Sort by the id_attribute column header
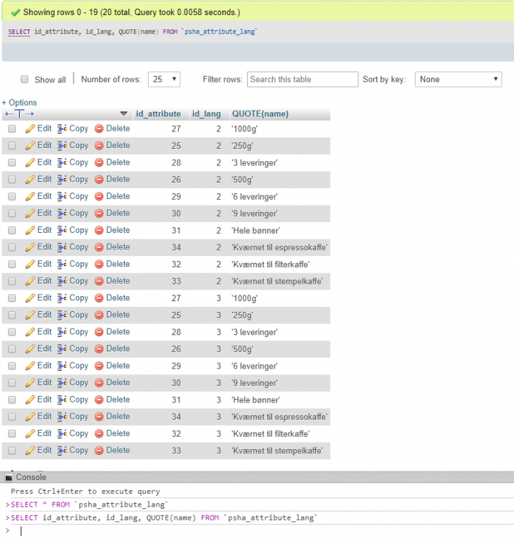Screen dimensions: 514x539 coord(158,114)
